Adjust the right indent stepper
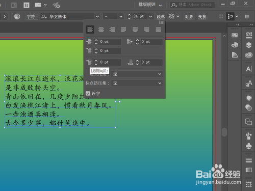Screen dimensions: 255x191 pos(137,42)
